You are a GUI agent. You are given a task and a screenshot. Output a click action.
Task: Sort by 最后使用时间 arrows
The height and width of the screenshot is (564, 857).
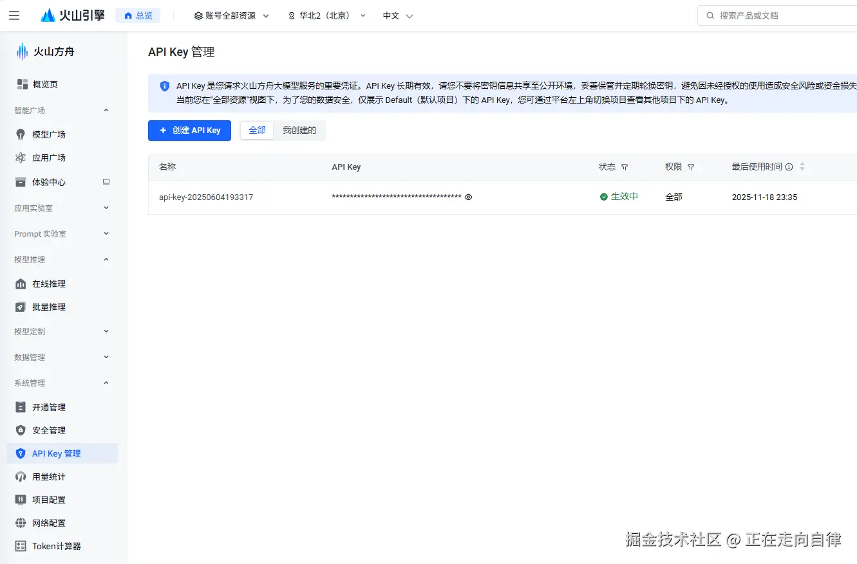pyautogui.click(x=802, y=167)
